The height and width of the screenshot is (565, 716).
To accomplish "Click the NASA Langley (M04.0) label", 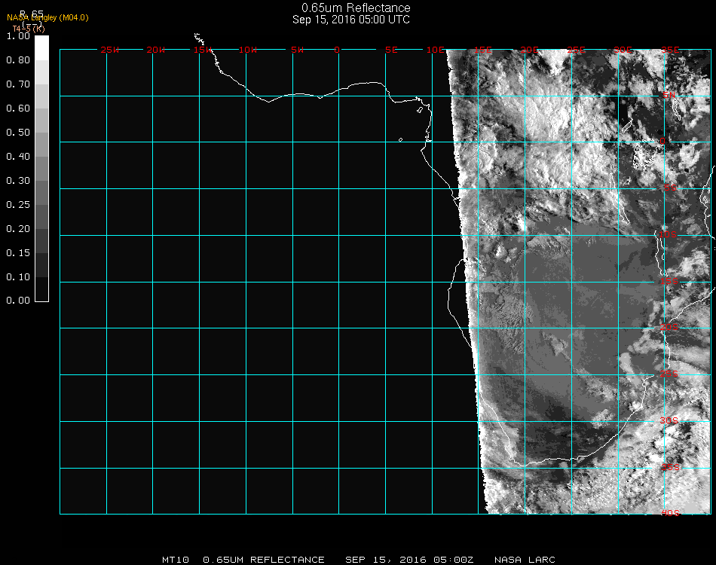I will click(47, 17).
